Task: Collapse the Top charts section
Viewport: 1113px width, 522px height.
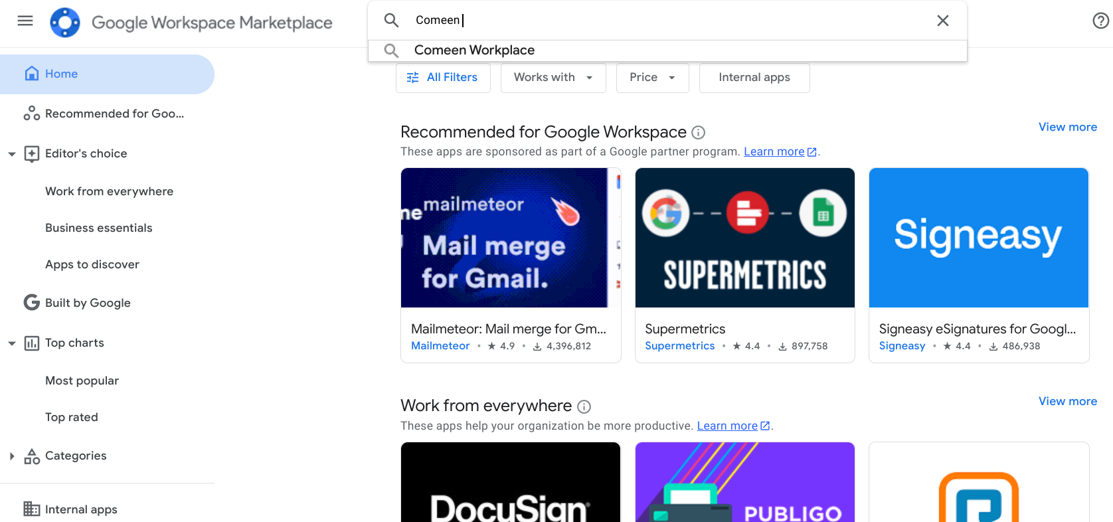Action: 12,343
